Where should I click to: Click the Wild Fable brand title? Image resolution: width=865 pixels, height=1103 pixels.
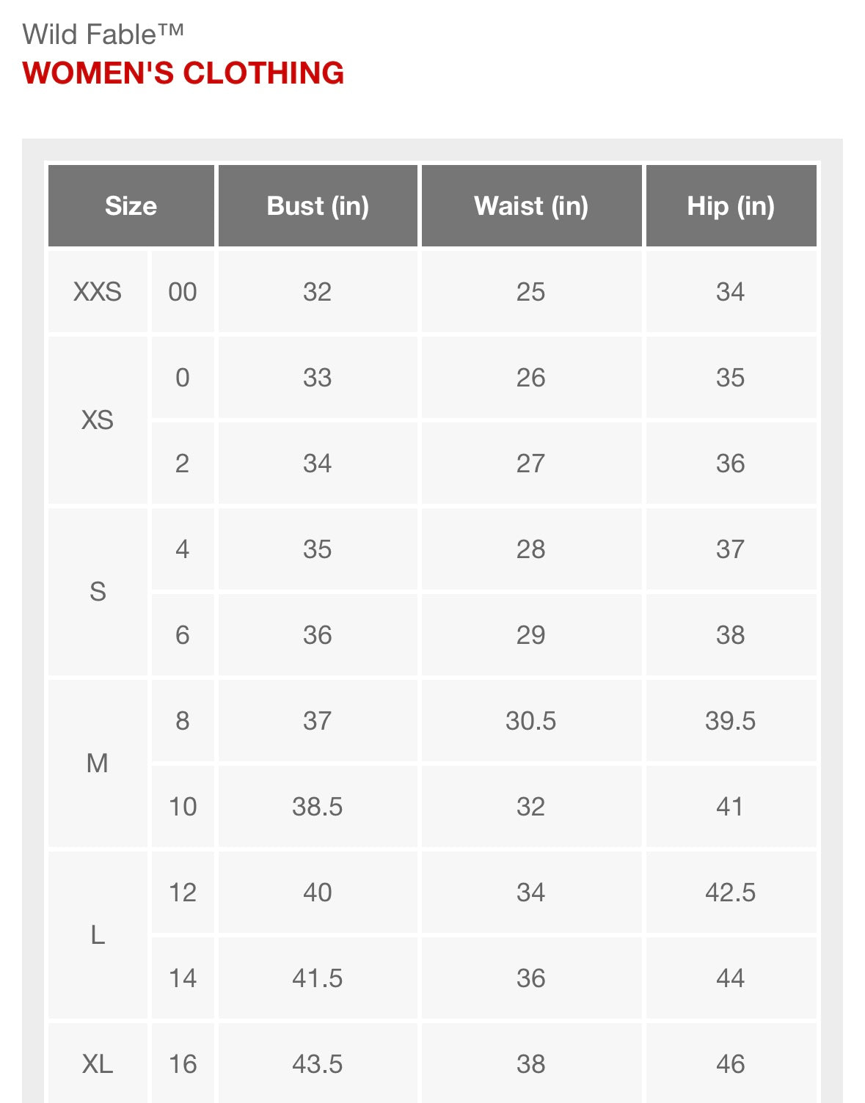coord(103,34)
